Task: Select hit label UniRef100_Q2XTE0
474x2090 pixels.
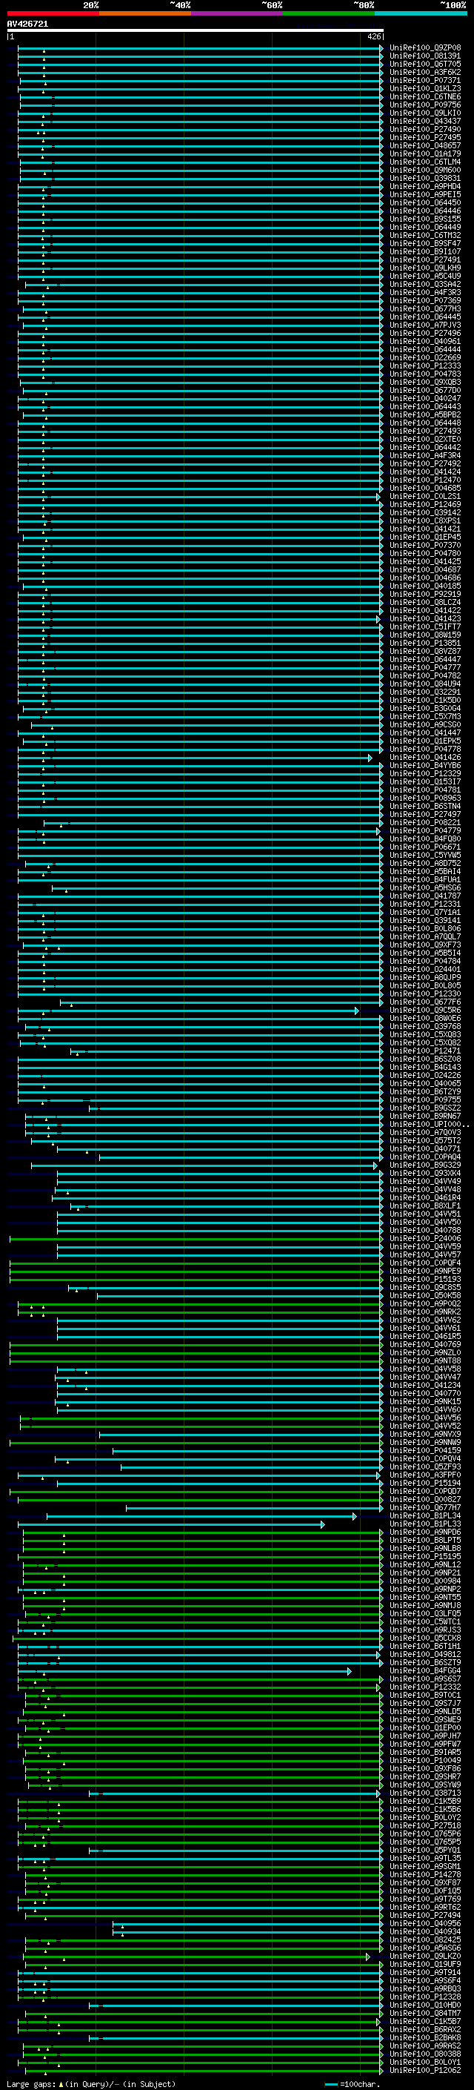Action: (424, 439)
